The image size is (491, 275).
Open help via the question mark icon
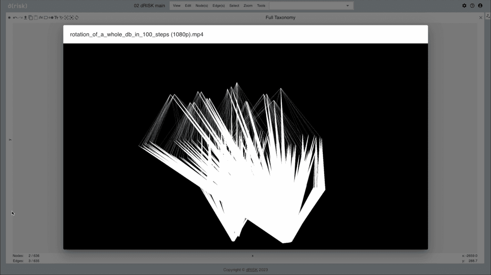coord(472,6)
